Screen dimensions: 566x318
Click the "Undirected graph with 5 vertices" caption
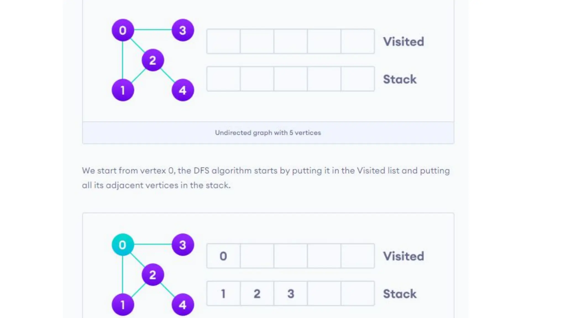point(268,133)
